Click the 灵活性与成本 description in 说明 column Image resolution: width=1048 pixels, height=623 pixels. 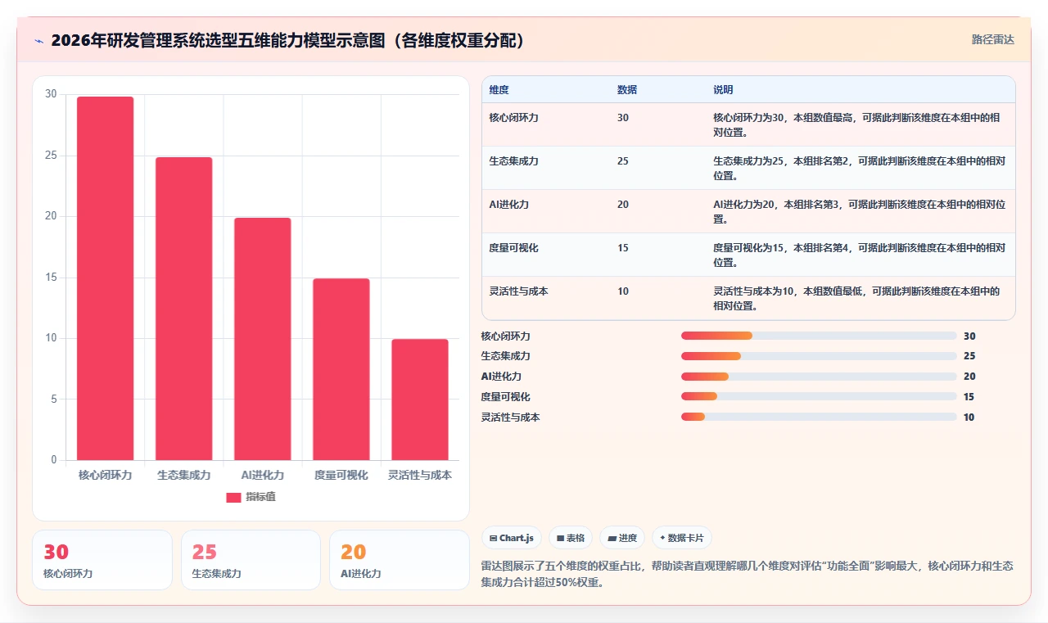(856, 299)
